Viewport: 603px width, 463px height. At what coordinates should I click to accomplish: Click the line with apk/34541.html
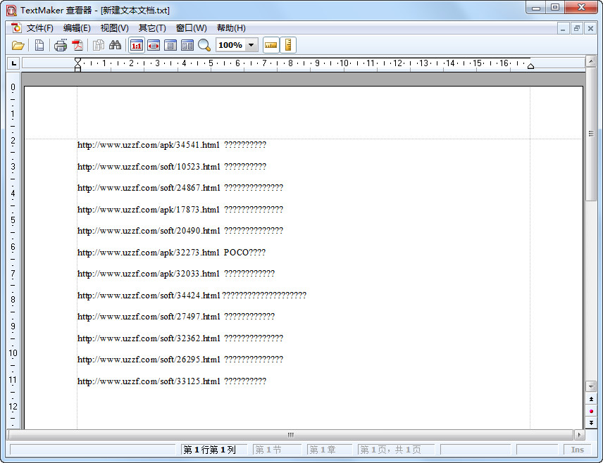click(172, 145)
